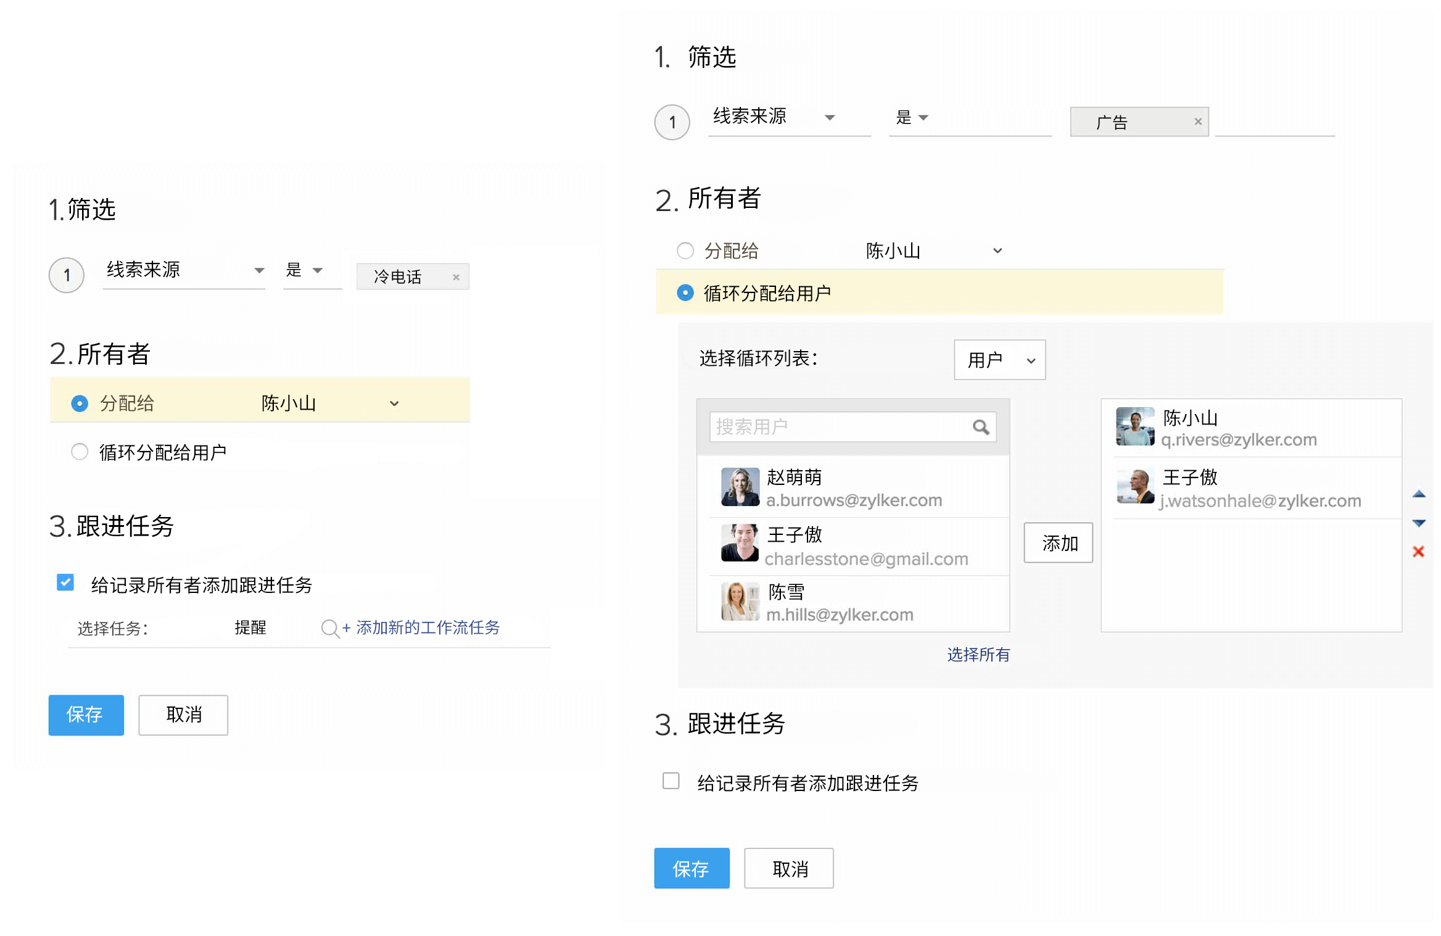Remove the 冷电话 filter tag

pos(456,277)
